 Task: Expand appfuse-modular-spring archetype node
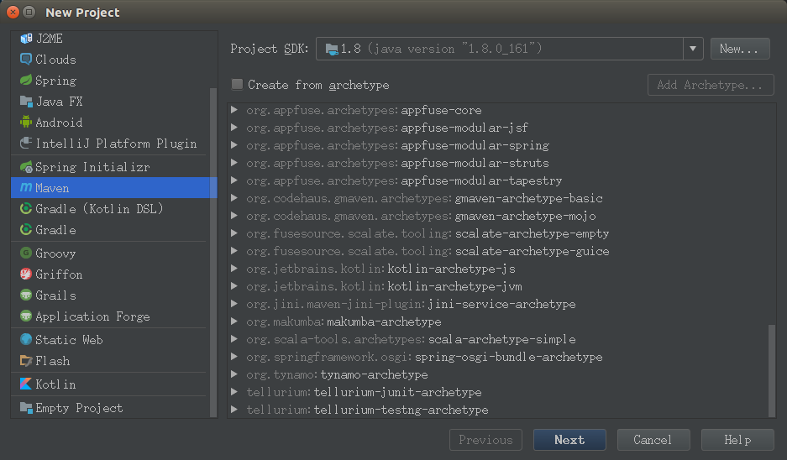tap(234, 145)
